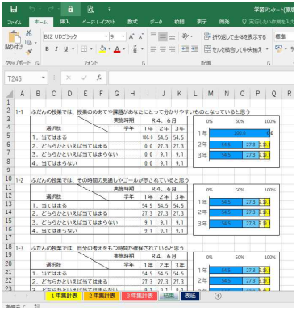The width and height of the screenshot is (296, 311).
Task: Click the Format Painter brush icon
Action: pos(29,52)
